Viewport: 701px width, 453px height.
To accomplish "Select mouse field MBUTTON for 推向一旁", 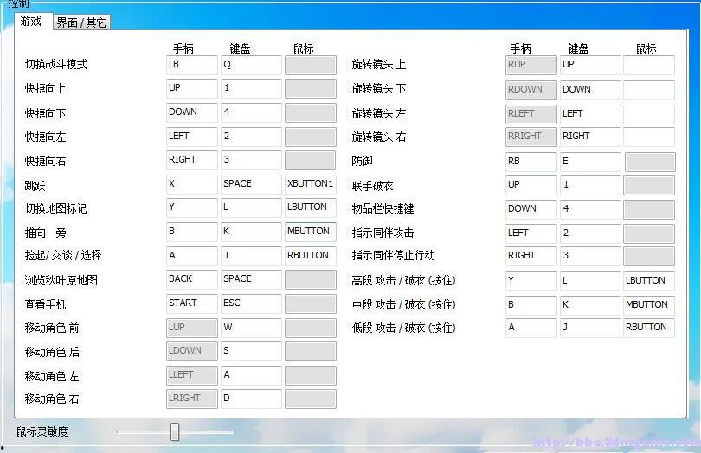I will pyautogui.click(x=311, y=232).
